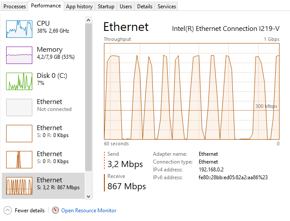Open the Services tab
Viewport: 290px width, 221px height.
tap(167, 7)
